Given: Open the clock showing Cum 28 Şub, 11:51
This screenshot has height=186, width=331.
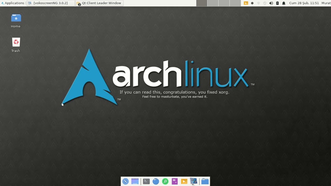Looking at the screenshot, I should (x=304, y=3).
